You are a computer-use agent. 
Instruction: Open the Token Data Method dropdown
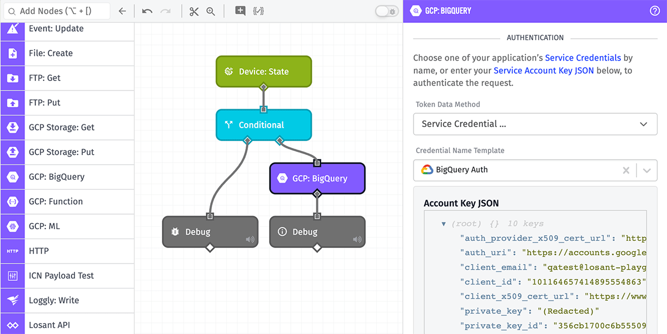(x=535, y=124)
